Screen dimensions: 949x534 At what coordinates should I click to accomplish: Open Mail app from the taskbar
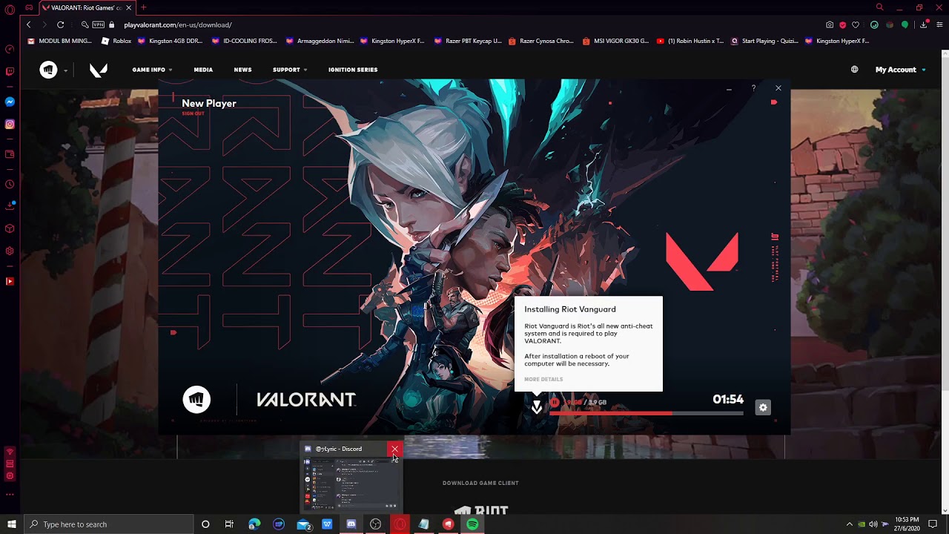pyautogui.click(x=303, y=524)
